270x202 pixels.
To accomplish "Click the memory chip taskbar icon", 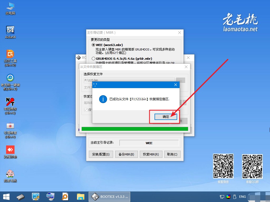I will [x=21, y=197].
